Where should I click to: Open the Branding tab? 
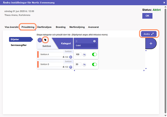(61, 27)
